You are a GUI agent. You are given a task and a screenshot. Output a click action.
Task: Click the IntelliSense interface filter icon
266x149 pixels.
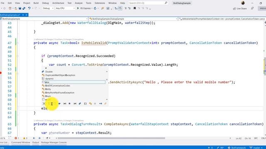pos(101,103)
